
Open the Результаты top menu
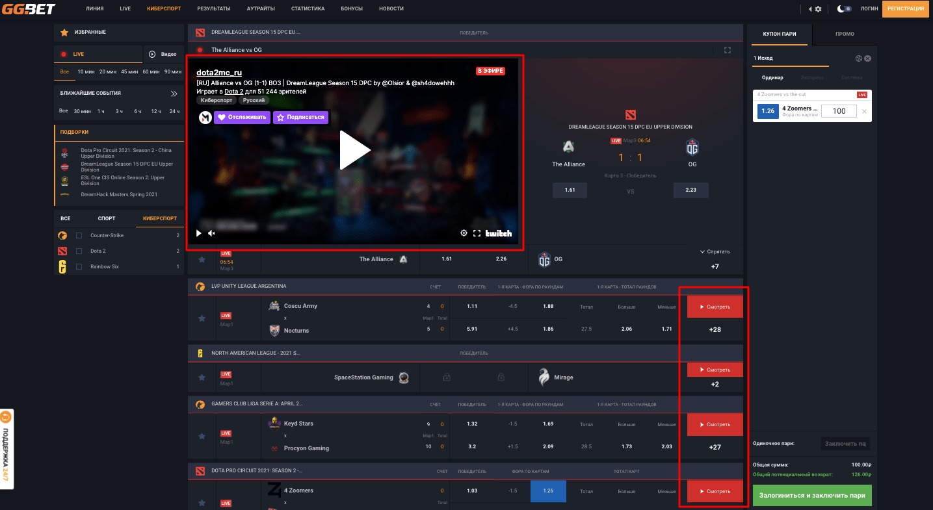click(x=214, y=9)
